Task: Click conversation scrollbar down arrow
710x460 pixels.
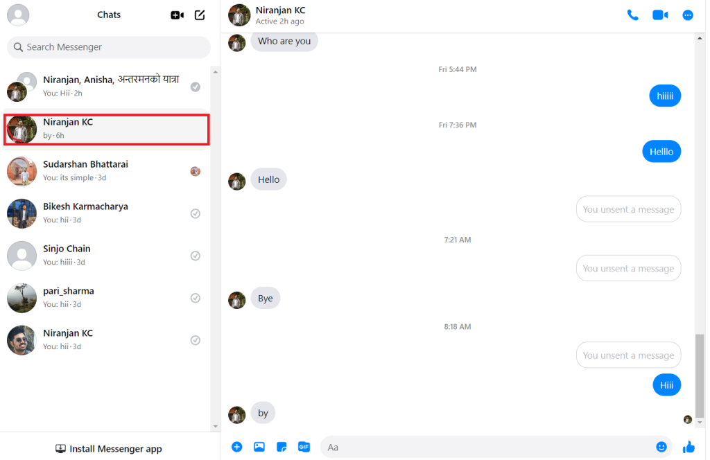Action: click(700, 423)
